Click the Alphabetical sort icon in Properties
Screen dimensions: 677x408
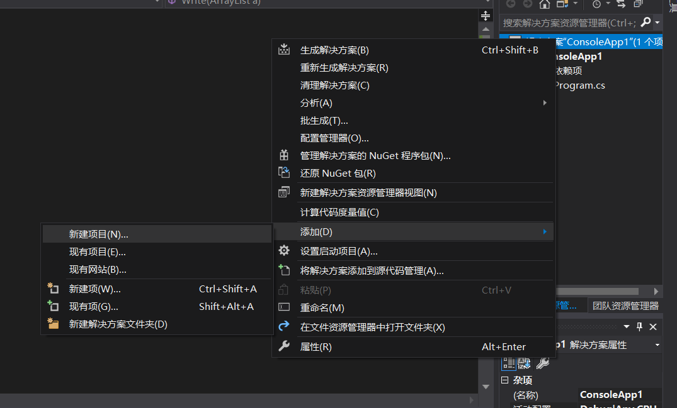[525, 363]
